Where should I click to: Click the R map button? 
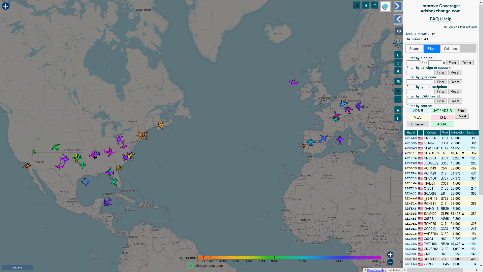tap(398, 110)
